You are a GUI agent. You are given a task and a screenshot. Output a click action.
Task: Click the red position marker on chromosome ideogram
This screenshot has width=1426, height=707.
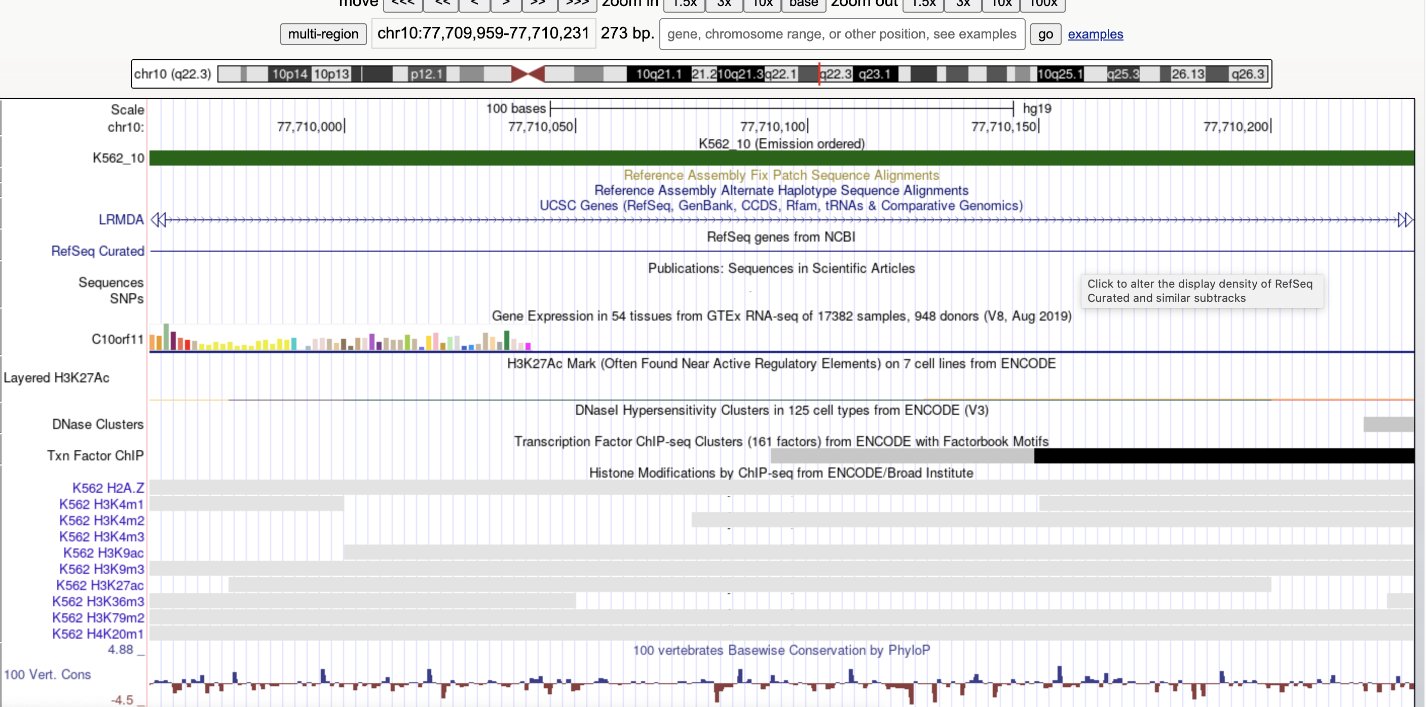pos(819,73)
